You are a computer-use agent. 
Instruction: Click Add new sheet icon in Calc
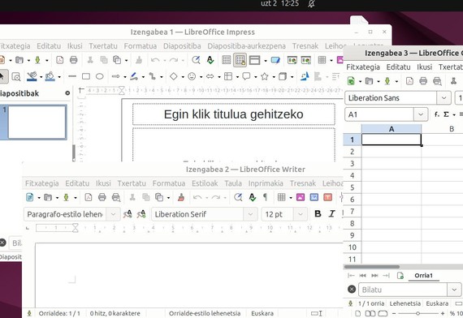click(x=400, y=276)
